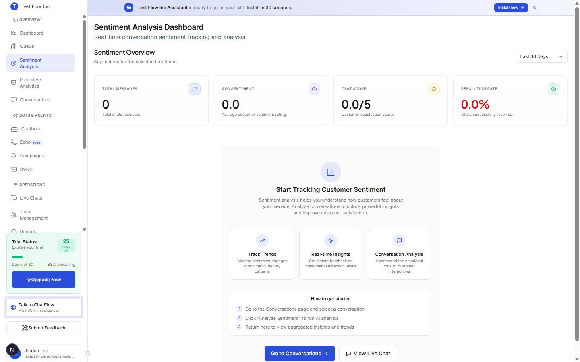The height and width of the screenshot is (362, 580).
Task: Click the Submit Feedback button
Action: coord(43,328)
